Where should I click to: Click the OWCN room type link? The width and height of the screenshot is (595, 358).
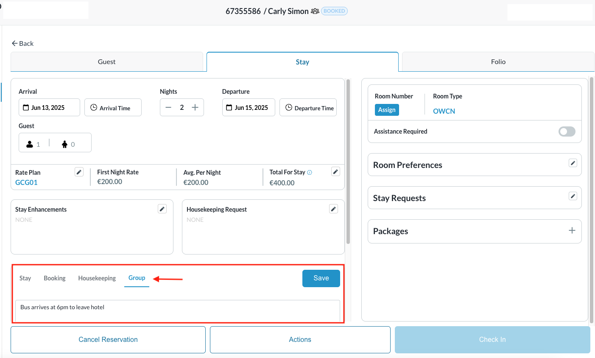[444, 111]
